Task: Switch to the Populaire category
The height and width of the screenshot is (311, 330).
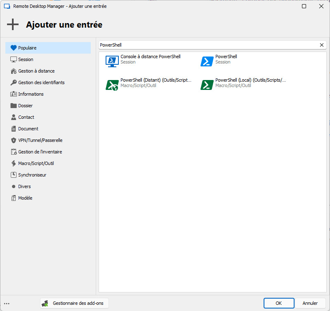Action: [x=27, y=48]
